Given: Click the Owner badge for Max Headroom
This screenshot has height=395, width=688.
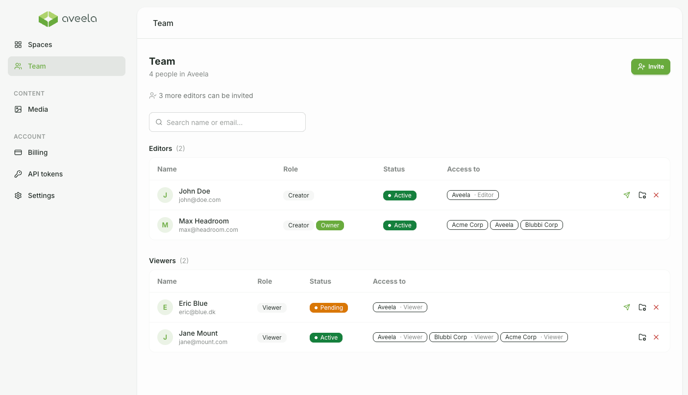Looking at the screenshot, I should [x=330, y=225].
